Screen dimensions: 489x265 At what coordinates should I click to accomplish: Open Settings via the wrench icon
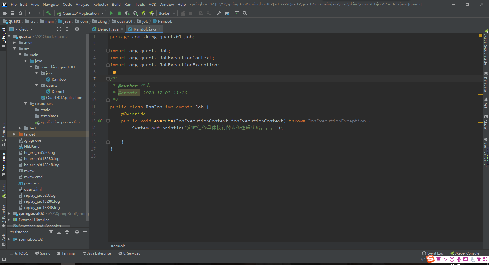(219, 13)
